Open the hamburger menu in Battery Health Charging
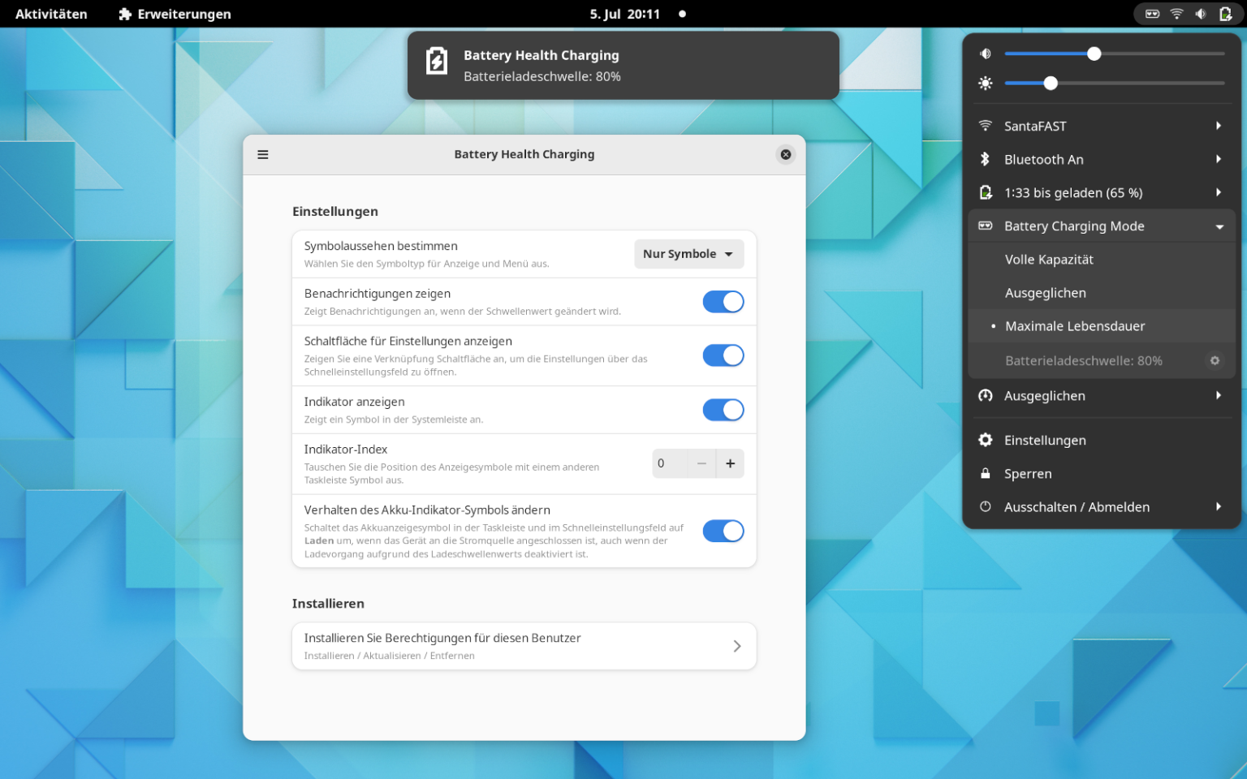 (262, 154)
